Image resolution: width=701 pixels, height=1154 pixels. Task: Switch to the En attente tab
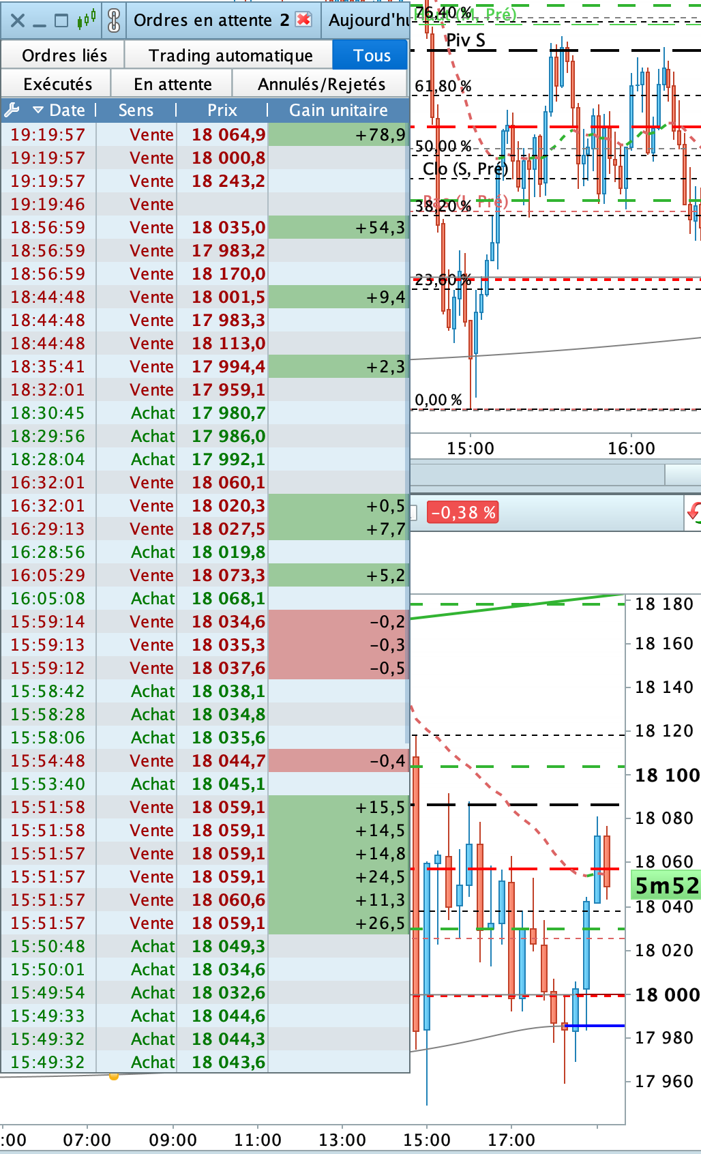[x=173, y=84]
